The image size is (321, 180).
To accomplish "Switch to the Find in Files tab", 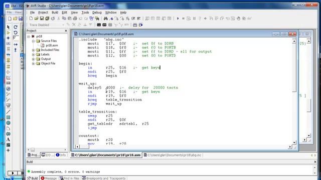I will coord(69,178).
